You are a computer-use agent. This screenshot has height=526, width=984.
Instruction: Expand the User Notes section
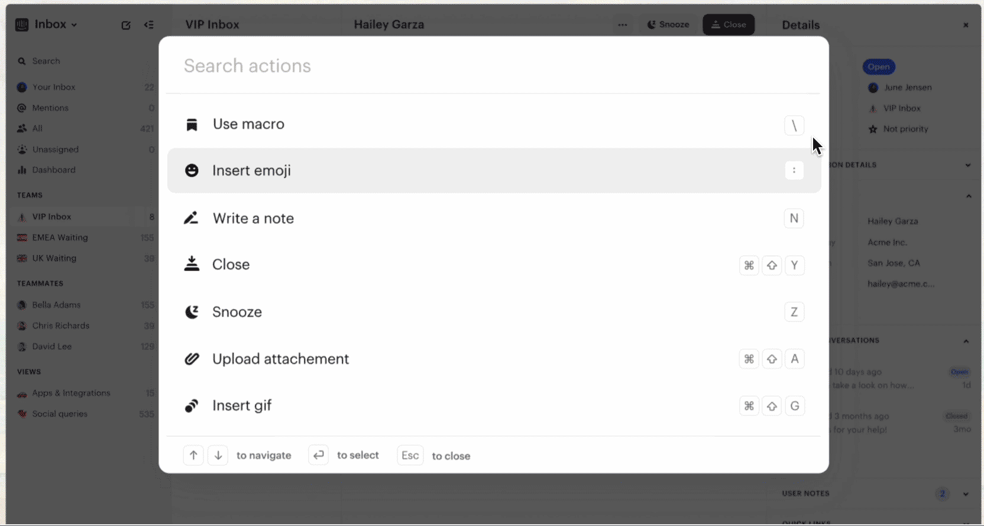[x=966, y=494]
